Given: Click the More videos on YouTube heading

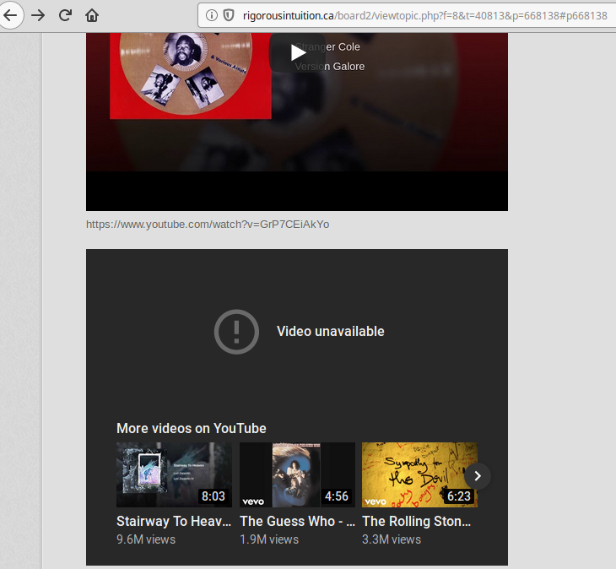Looking at the screenshot, I should [192, 428].
